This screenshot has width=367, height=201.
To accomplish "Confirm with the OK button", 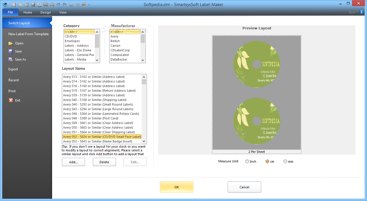I will click(x=177, y=187).
